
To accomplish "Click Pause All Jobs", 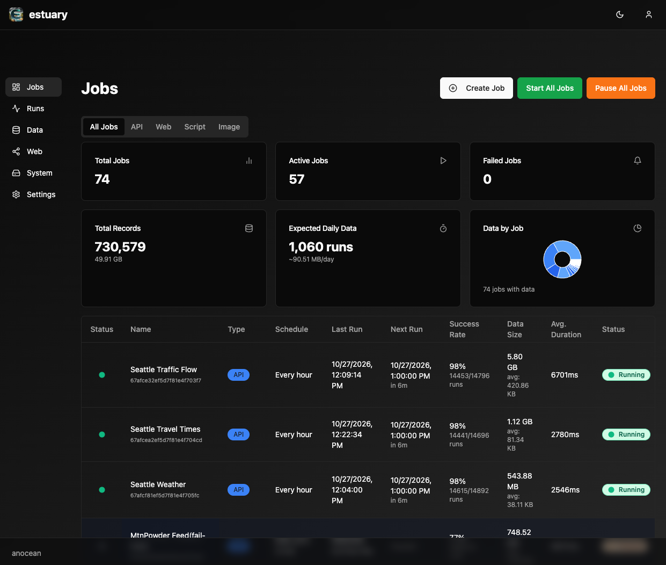I will [621, 88].
